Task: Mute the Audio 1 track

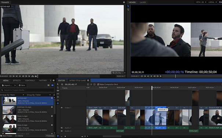Action: (62, 128)
